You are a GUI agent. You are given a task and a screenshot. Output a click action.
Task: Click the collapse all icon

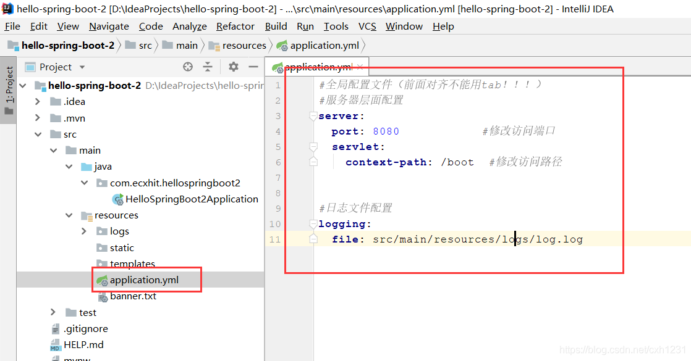208,67
